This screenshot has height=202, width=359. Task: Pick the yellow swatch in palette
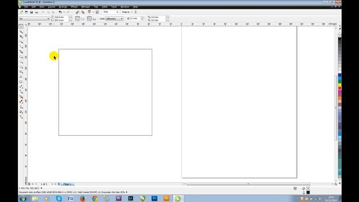point(340,85)
